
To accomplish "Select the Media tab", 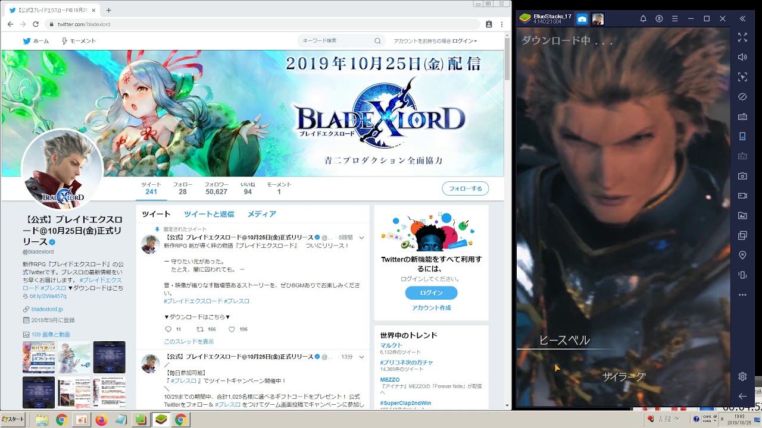I will pyautogui.click(x=262, y=214).
